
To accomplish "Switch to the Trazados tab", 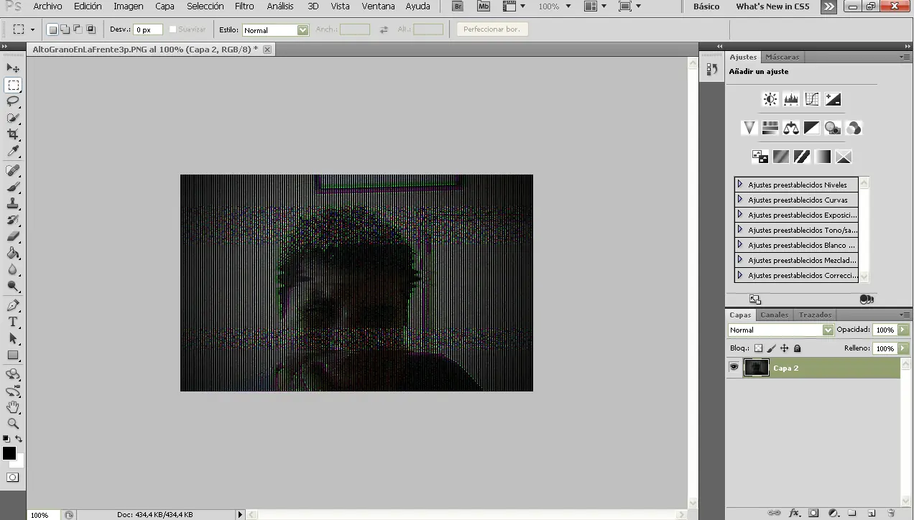I will click(x=815, y=315).
